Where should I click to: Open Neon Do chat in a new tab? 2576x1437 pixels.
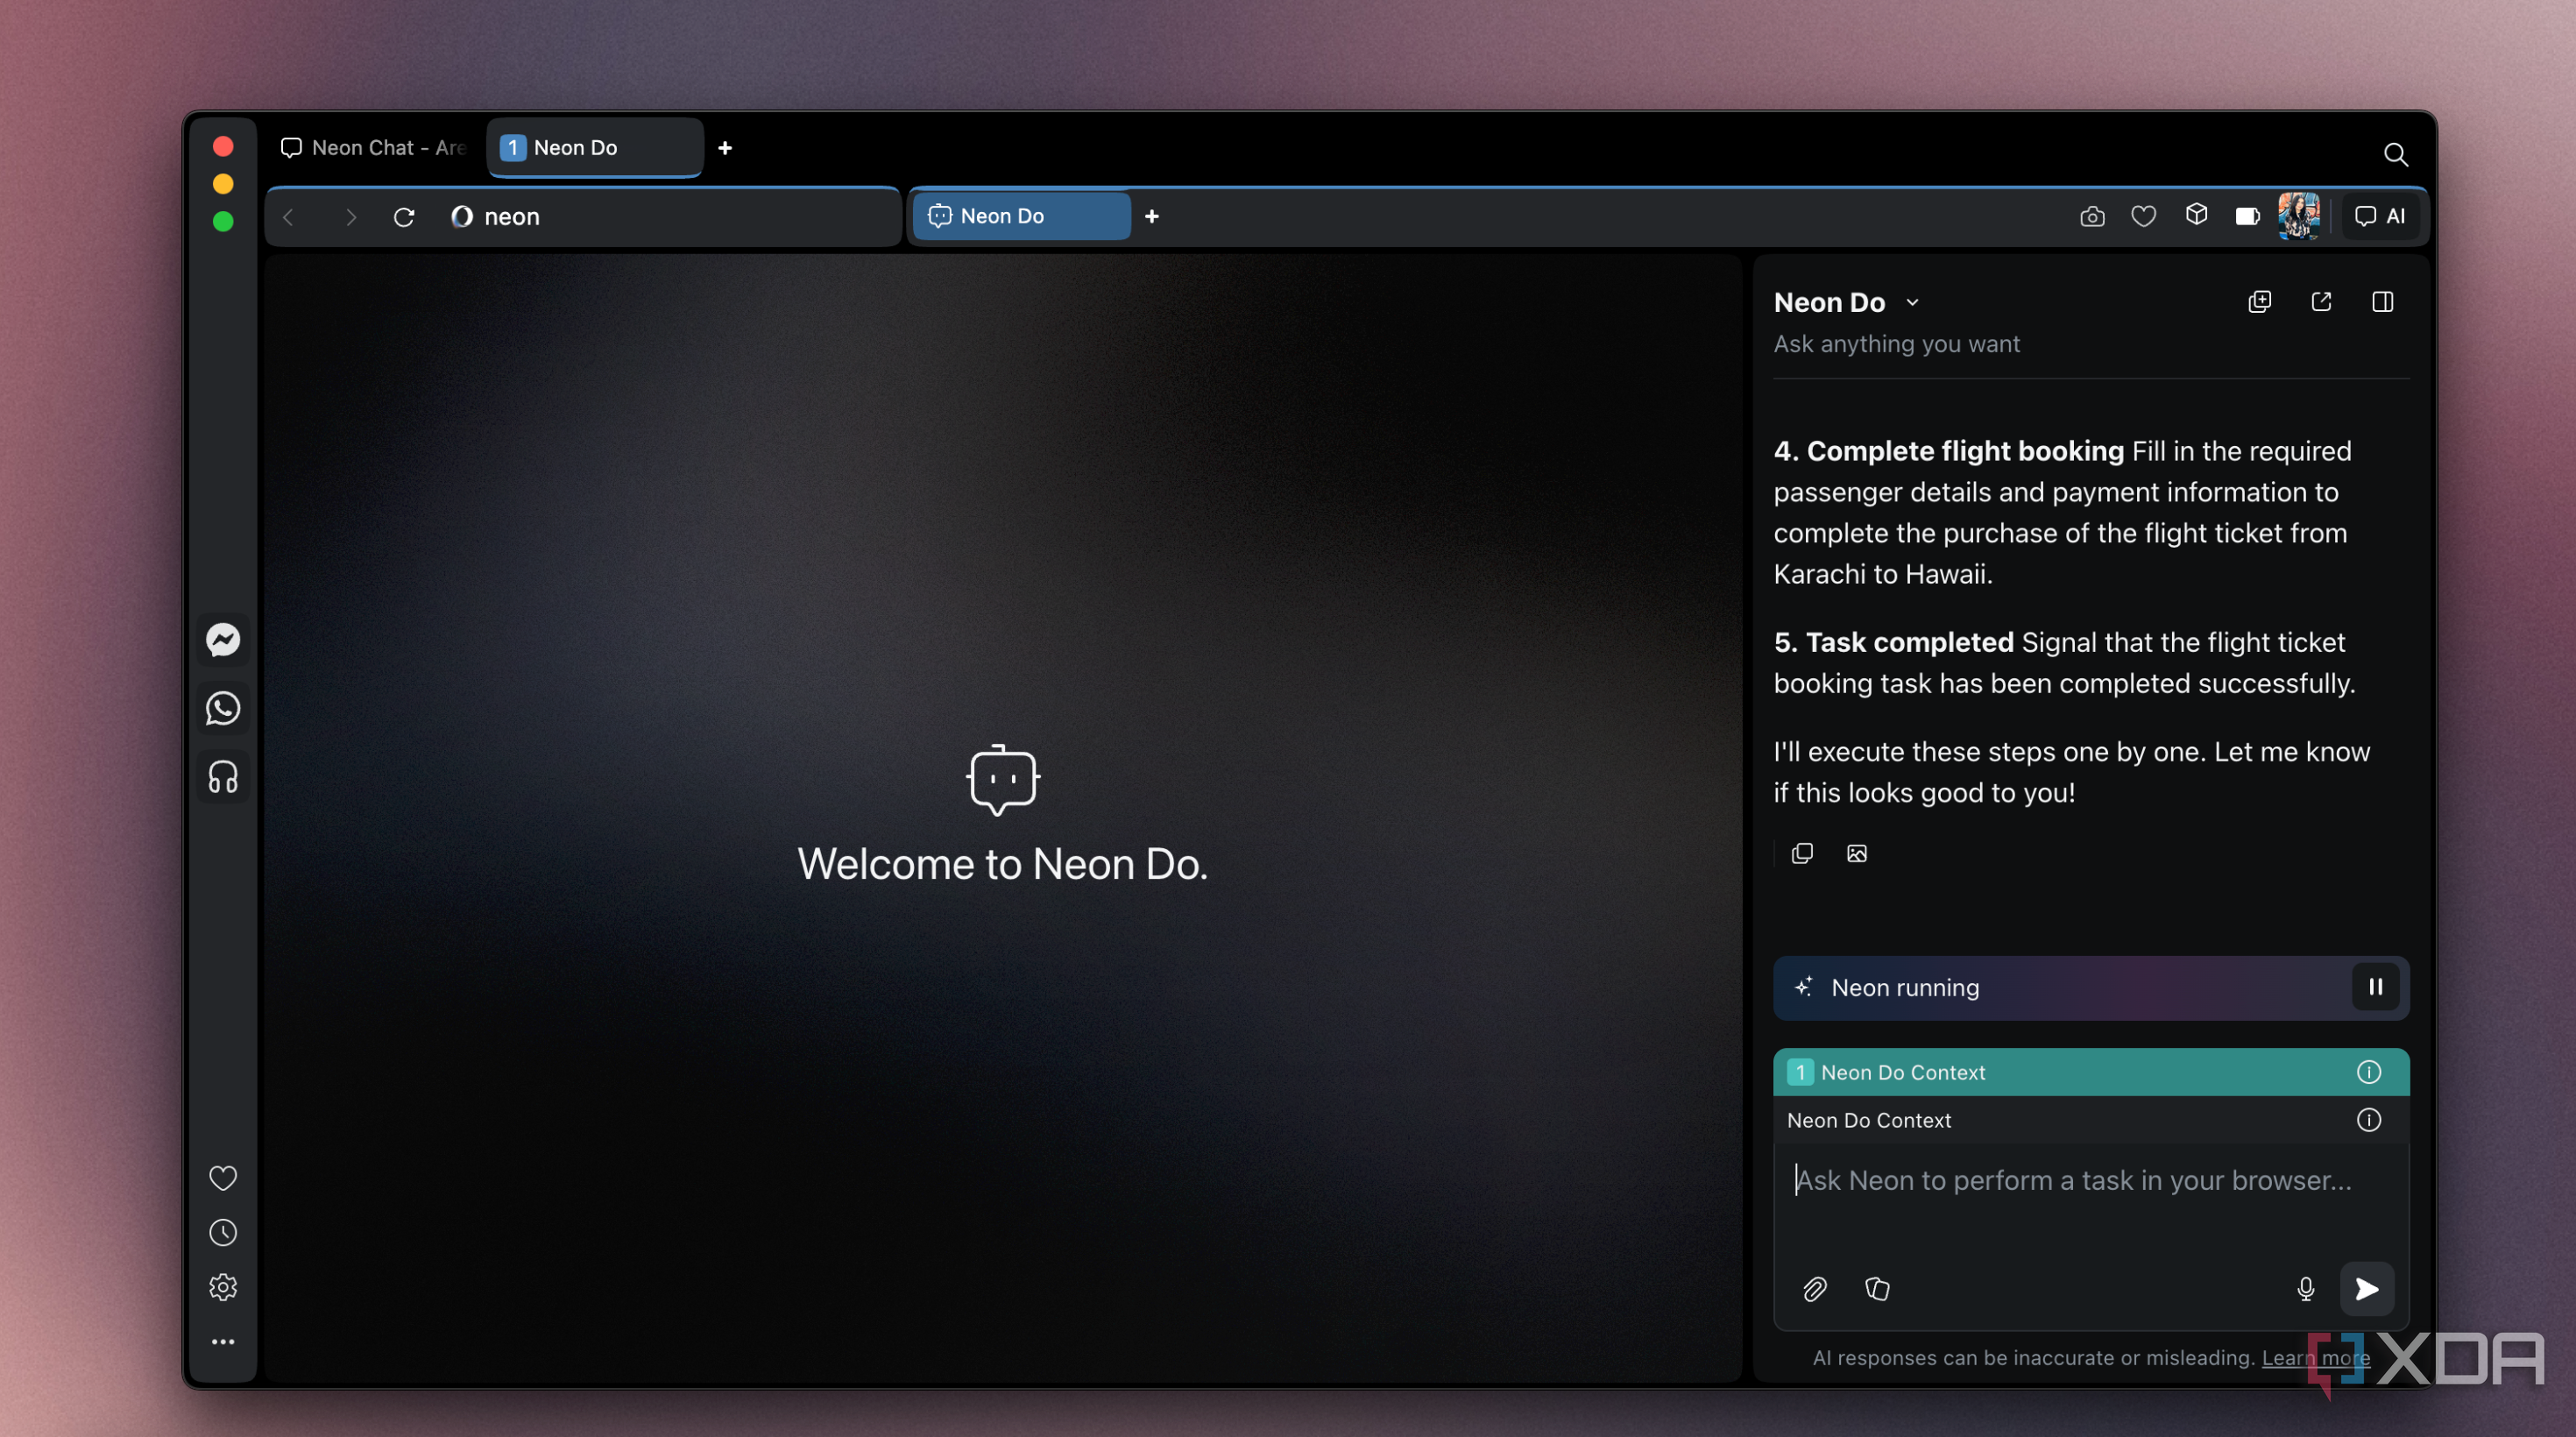coord(2321,302)
